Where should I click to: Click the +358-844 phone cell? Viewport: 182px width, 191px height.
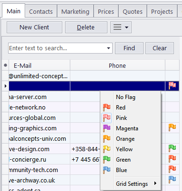pyautogui.click(x=85, y=149)
